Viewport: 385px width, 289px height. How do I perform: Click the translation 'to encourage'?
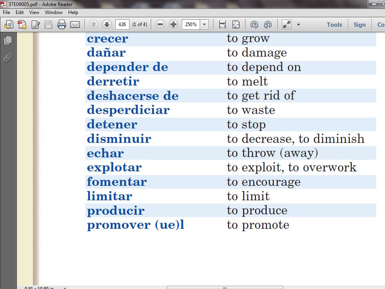(264, 183)
